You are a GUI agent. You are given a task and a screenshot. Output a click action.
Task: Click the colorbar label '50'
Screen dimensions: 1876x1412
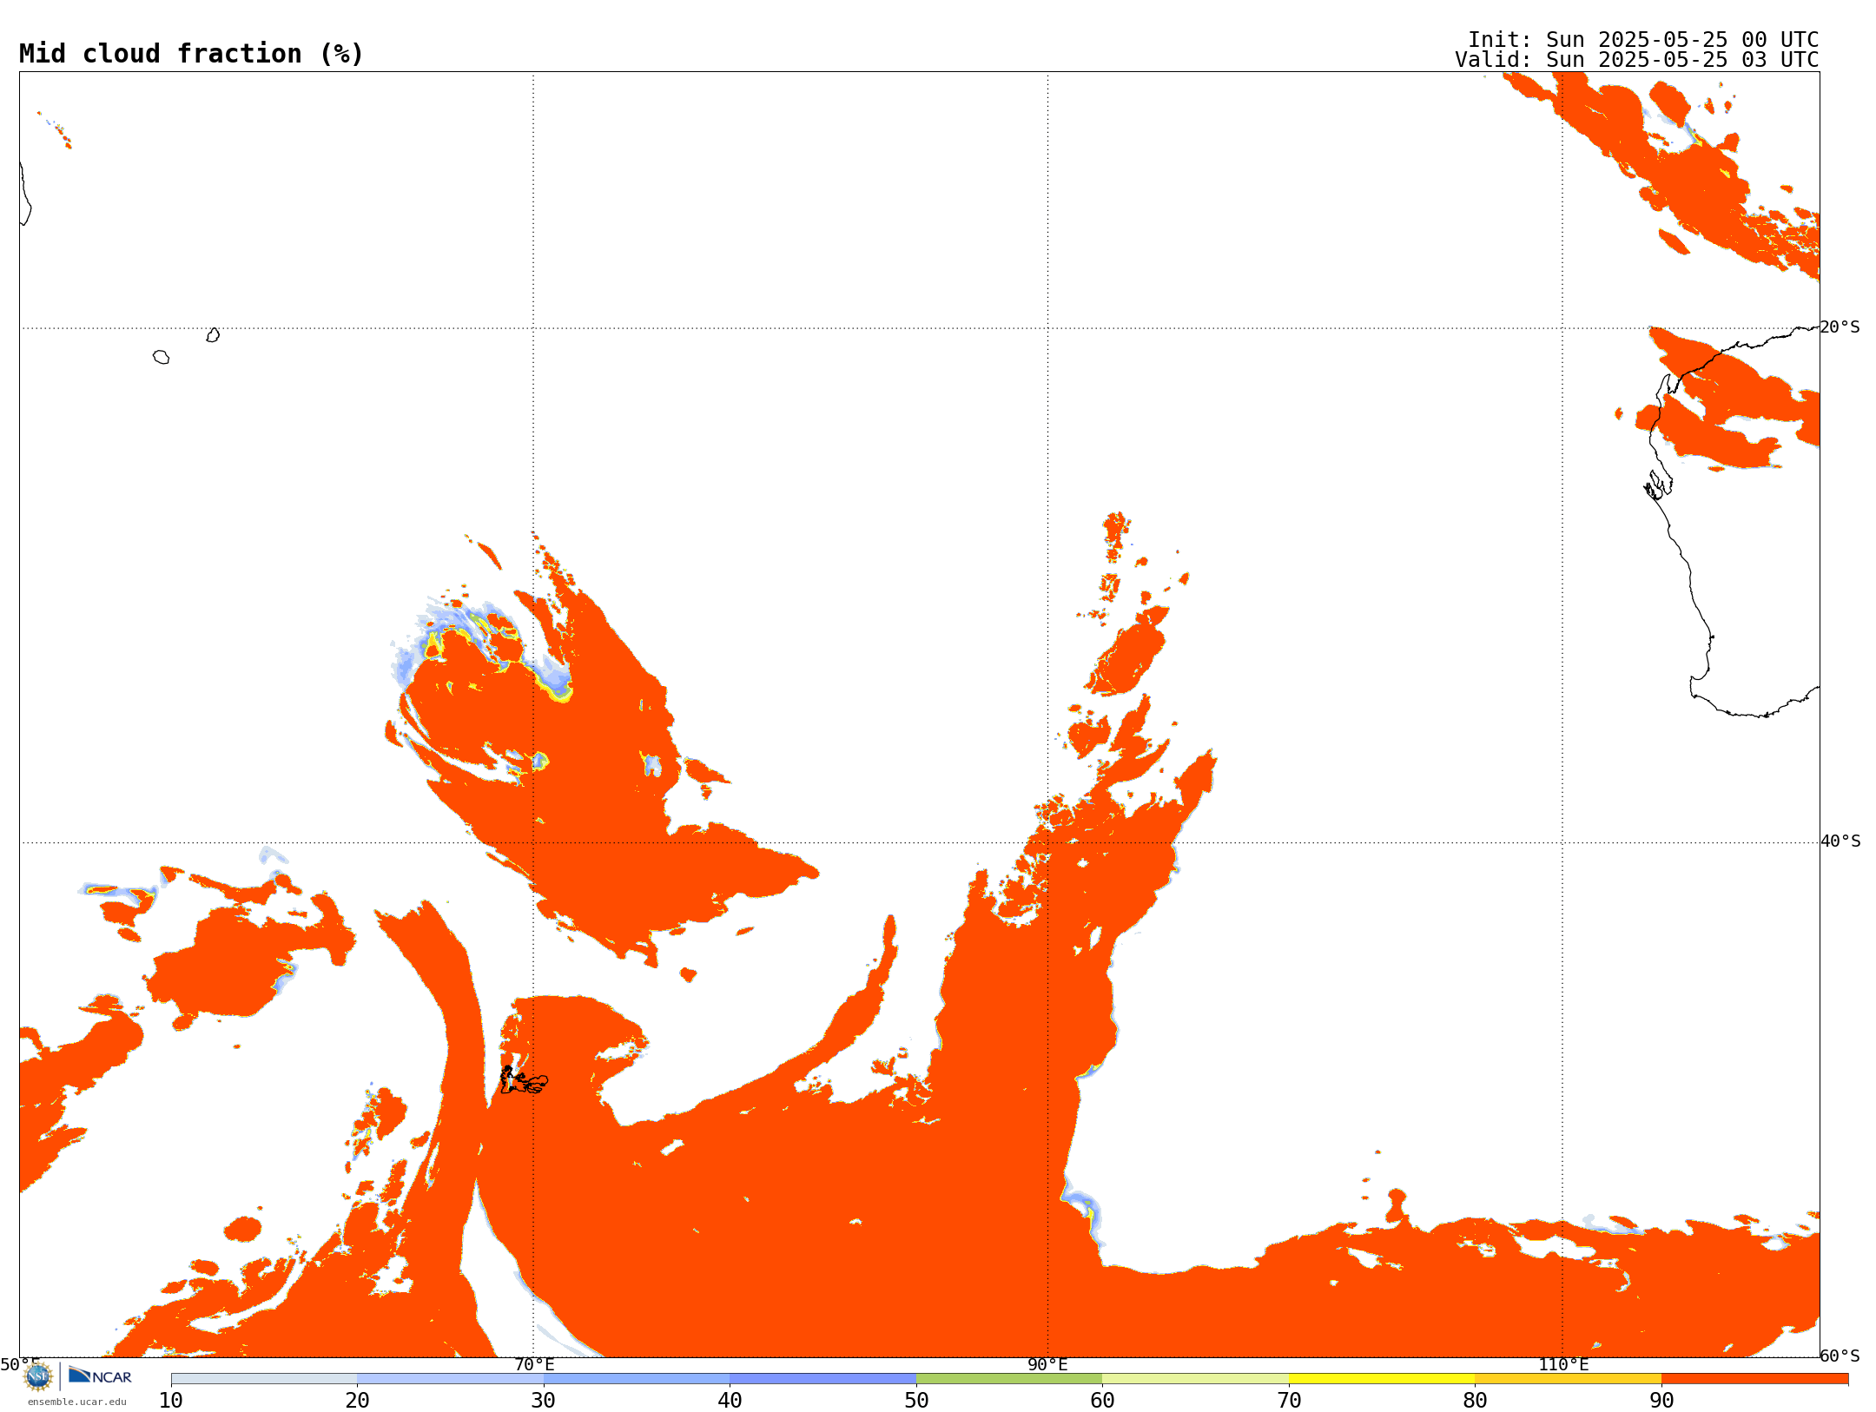pos(916,1401)
